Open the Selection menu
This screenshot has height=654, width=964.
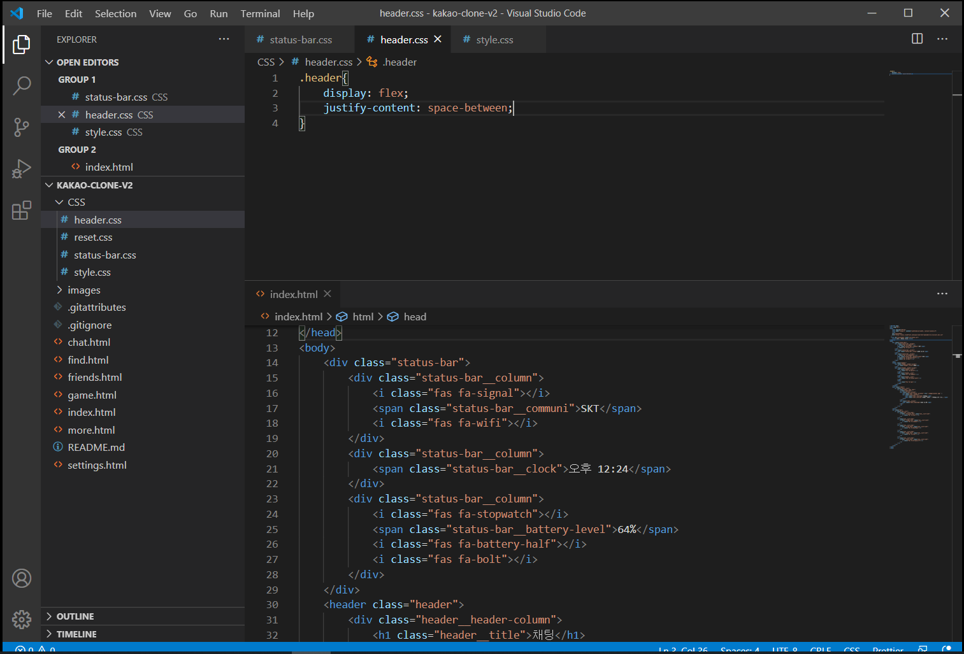(x=115, y=13)
